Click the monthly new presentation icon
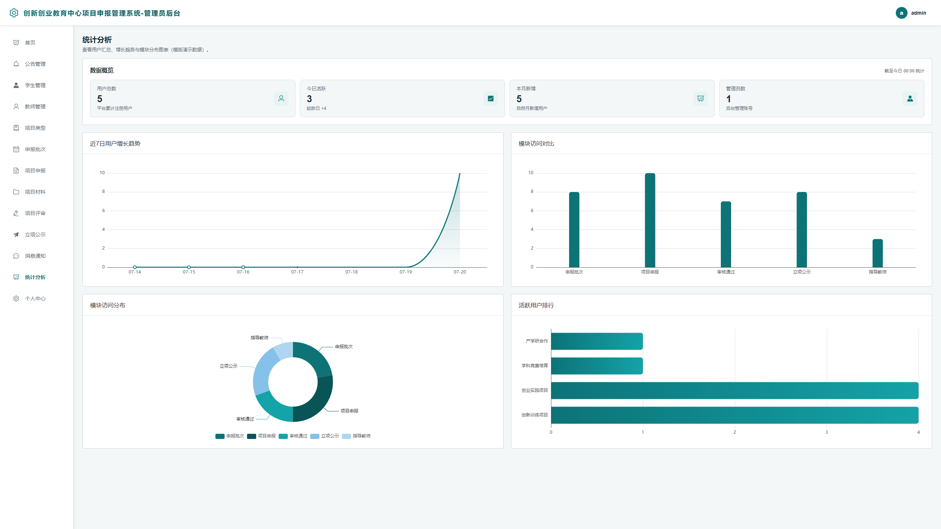 (701, 99)
